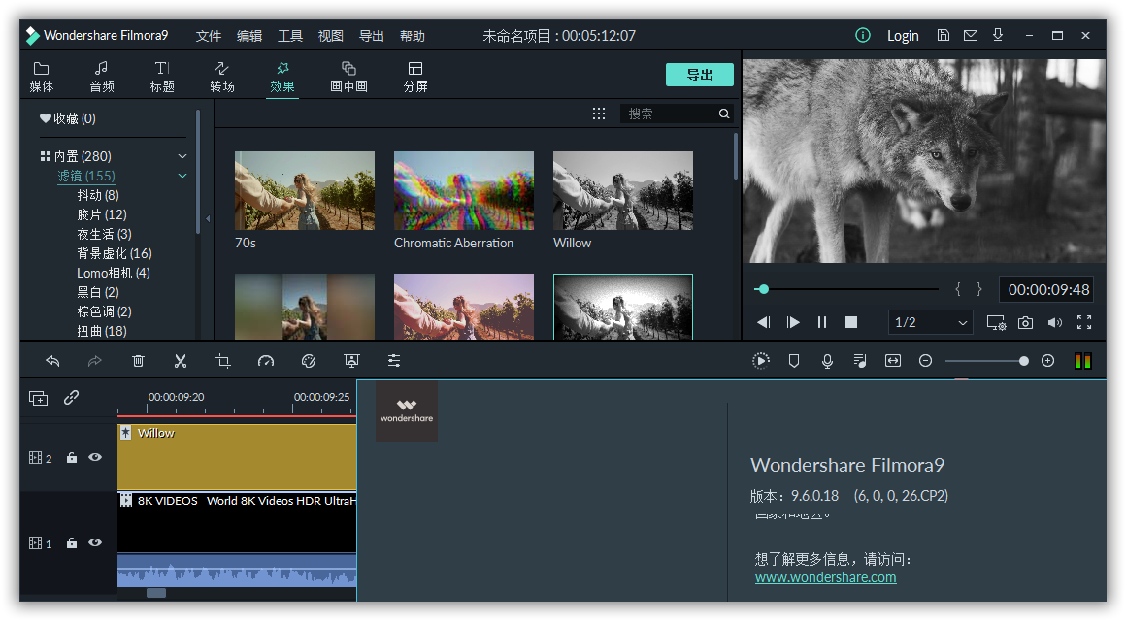Select the 70s effect thumbnail
1126x621 pixels.
pos(305,190)
